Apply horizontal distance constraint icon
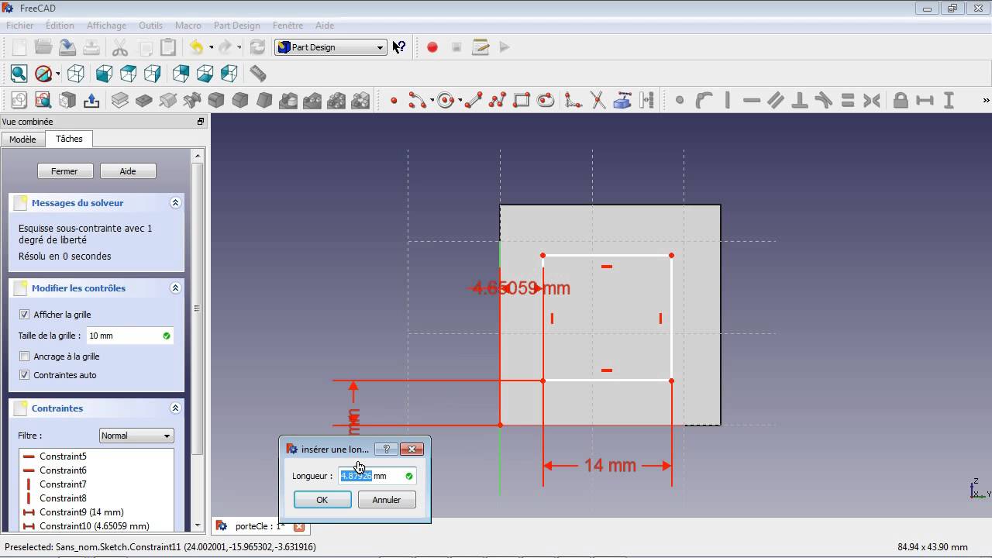This screenshot has height=558, width=992. pyautogui.click(x=925, y=100)
